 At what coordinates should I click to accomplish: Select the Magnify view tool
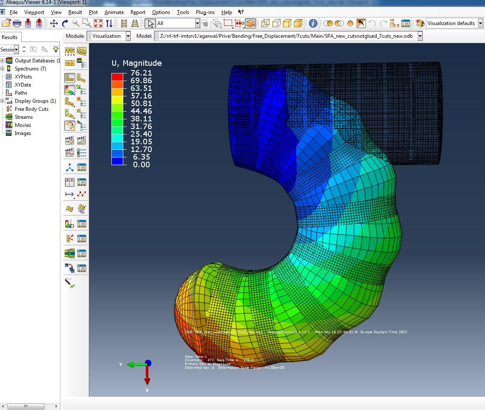coord(76,23)
